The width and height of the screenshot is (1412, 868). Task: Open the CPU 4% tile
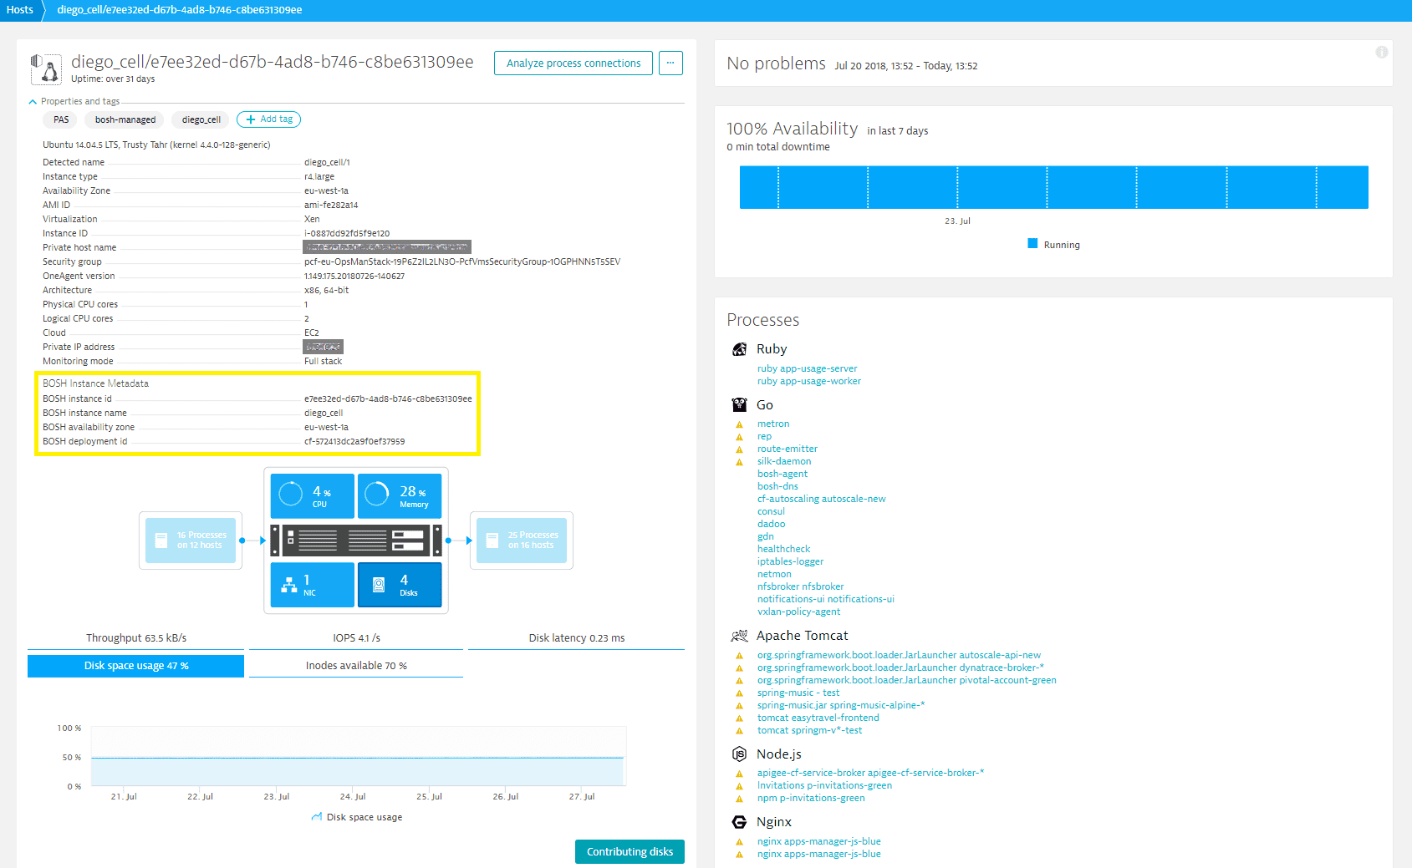[313, 496]
